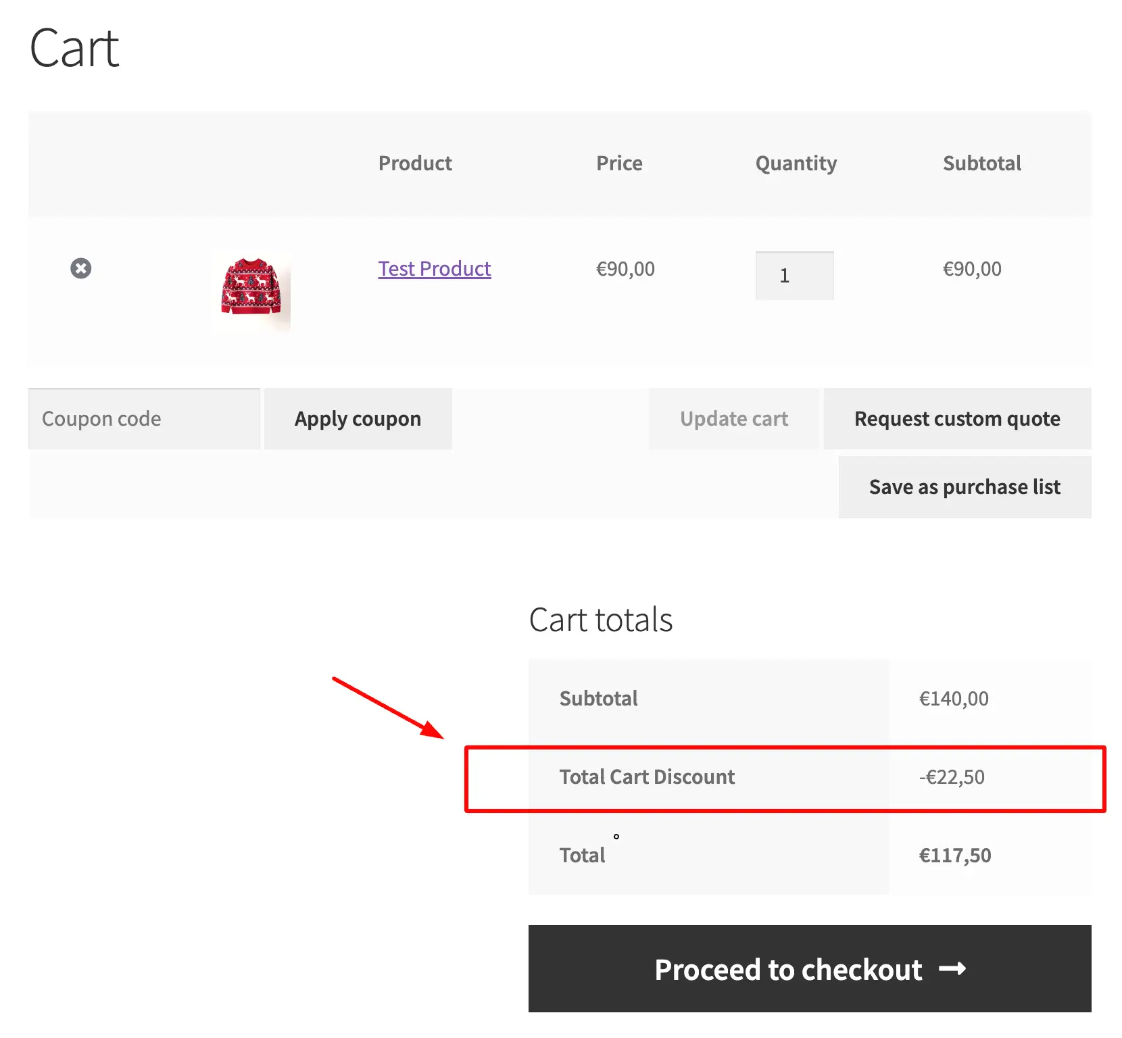Click the €117,50 total amount

(x=955, y=856)
